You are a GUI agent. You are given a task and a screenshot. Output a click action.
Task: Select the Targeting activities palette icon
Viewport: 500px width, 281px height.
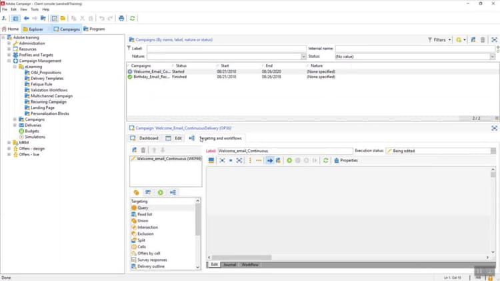pos(136,192)
